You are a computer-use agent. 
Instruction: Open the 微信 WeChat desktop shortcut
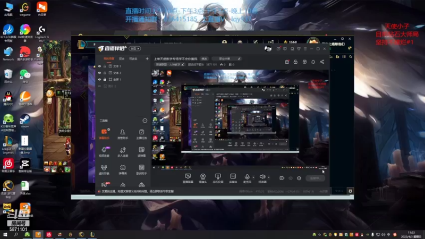click(x=25, y=76)
